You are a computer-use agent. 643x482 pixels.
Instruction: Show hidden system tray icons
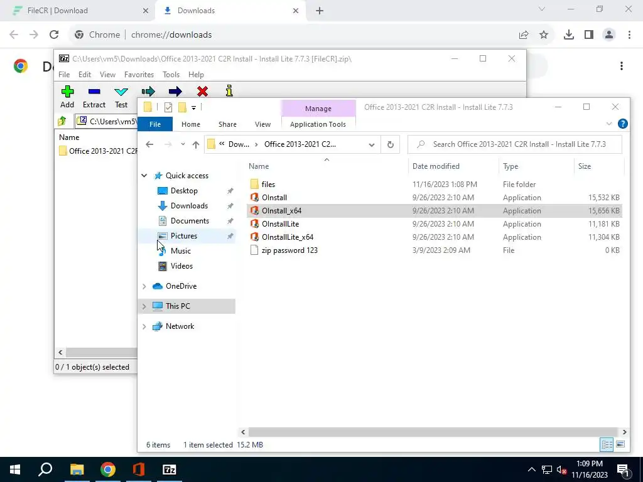pos(531,469)
